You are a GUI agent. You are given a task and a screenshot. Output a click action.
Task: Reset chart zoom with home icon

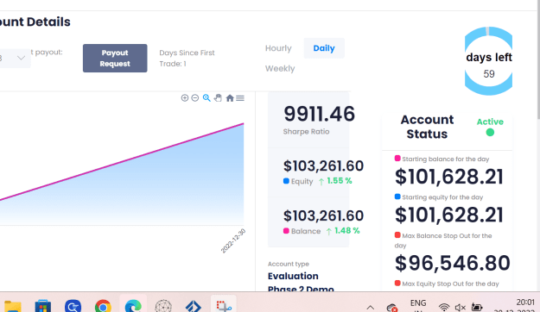click(230, 98)
